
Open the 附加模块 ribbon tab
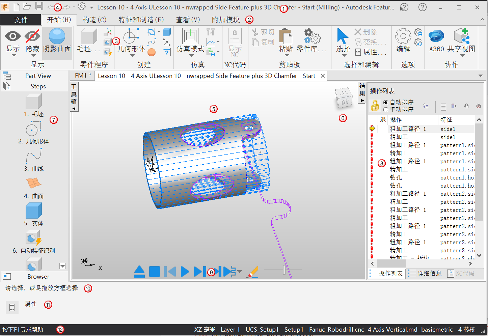pos(226,20)
